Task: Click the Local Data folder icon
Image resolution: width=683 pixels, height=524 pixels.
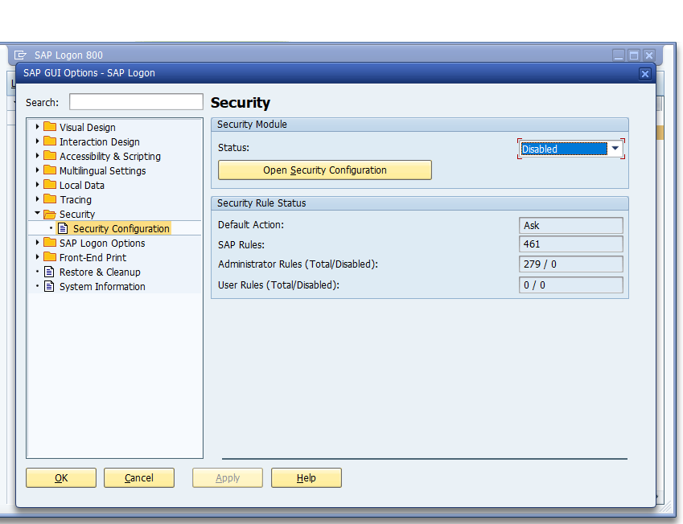Action: click(50, 185)
